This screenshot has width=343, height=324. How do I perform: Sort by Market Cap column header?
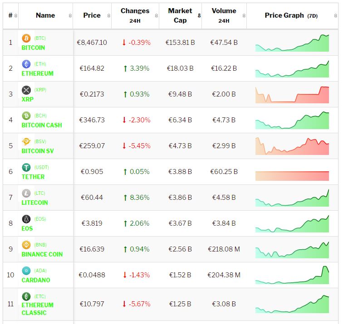180,15
